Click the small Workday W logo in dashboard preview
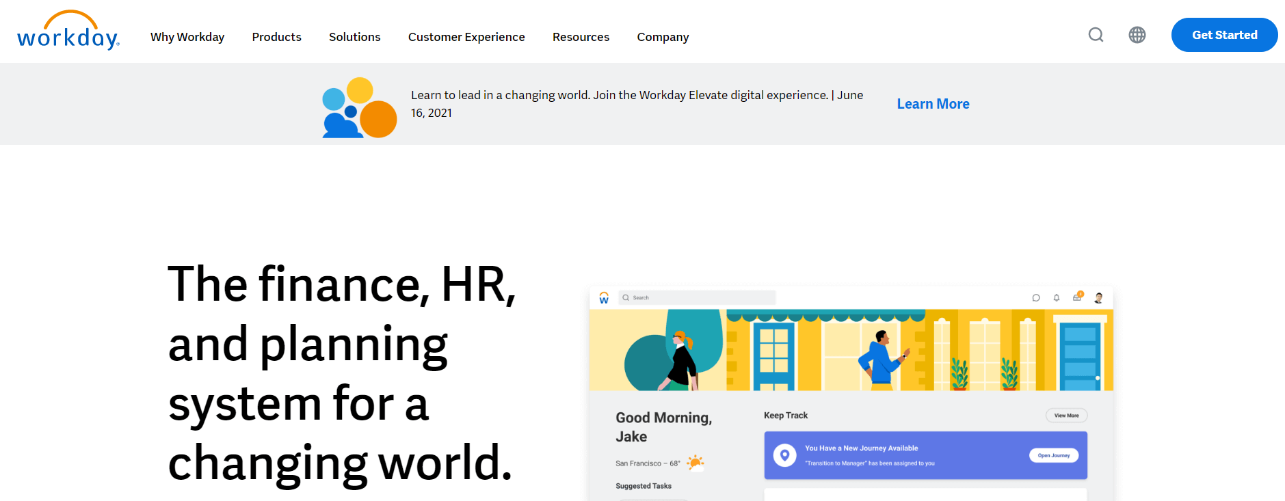The height and width of the screenshot is (501, 1285). (604, 298)
